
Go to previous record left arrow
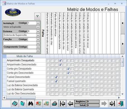click(70, 103)
